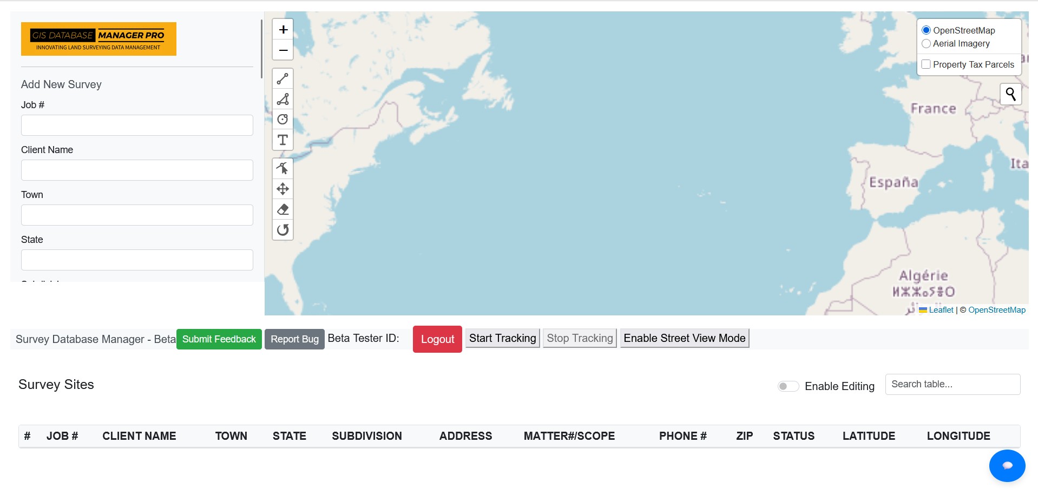Click the red Logout button
This screenshot has width=1038, height=495.
pyautogui.click(x=437, y=339)
